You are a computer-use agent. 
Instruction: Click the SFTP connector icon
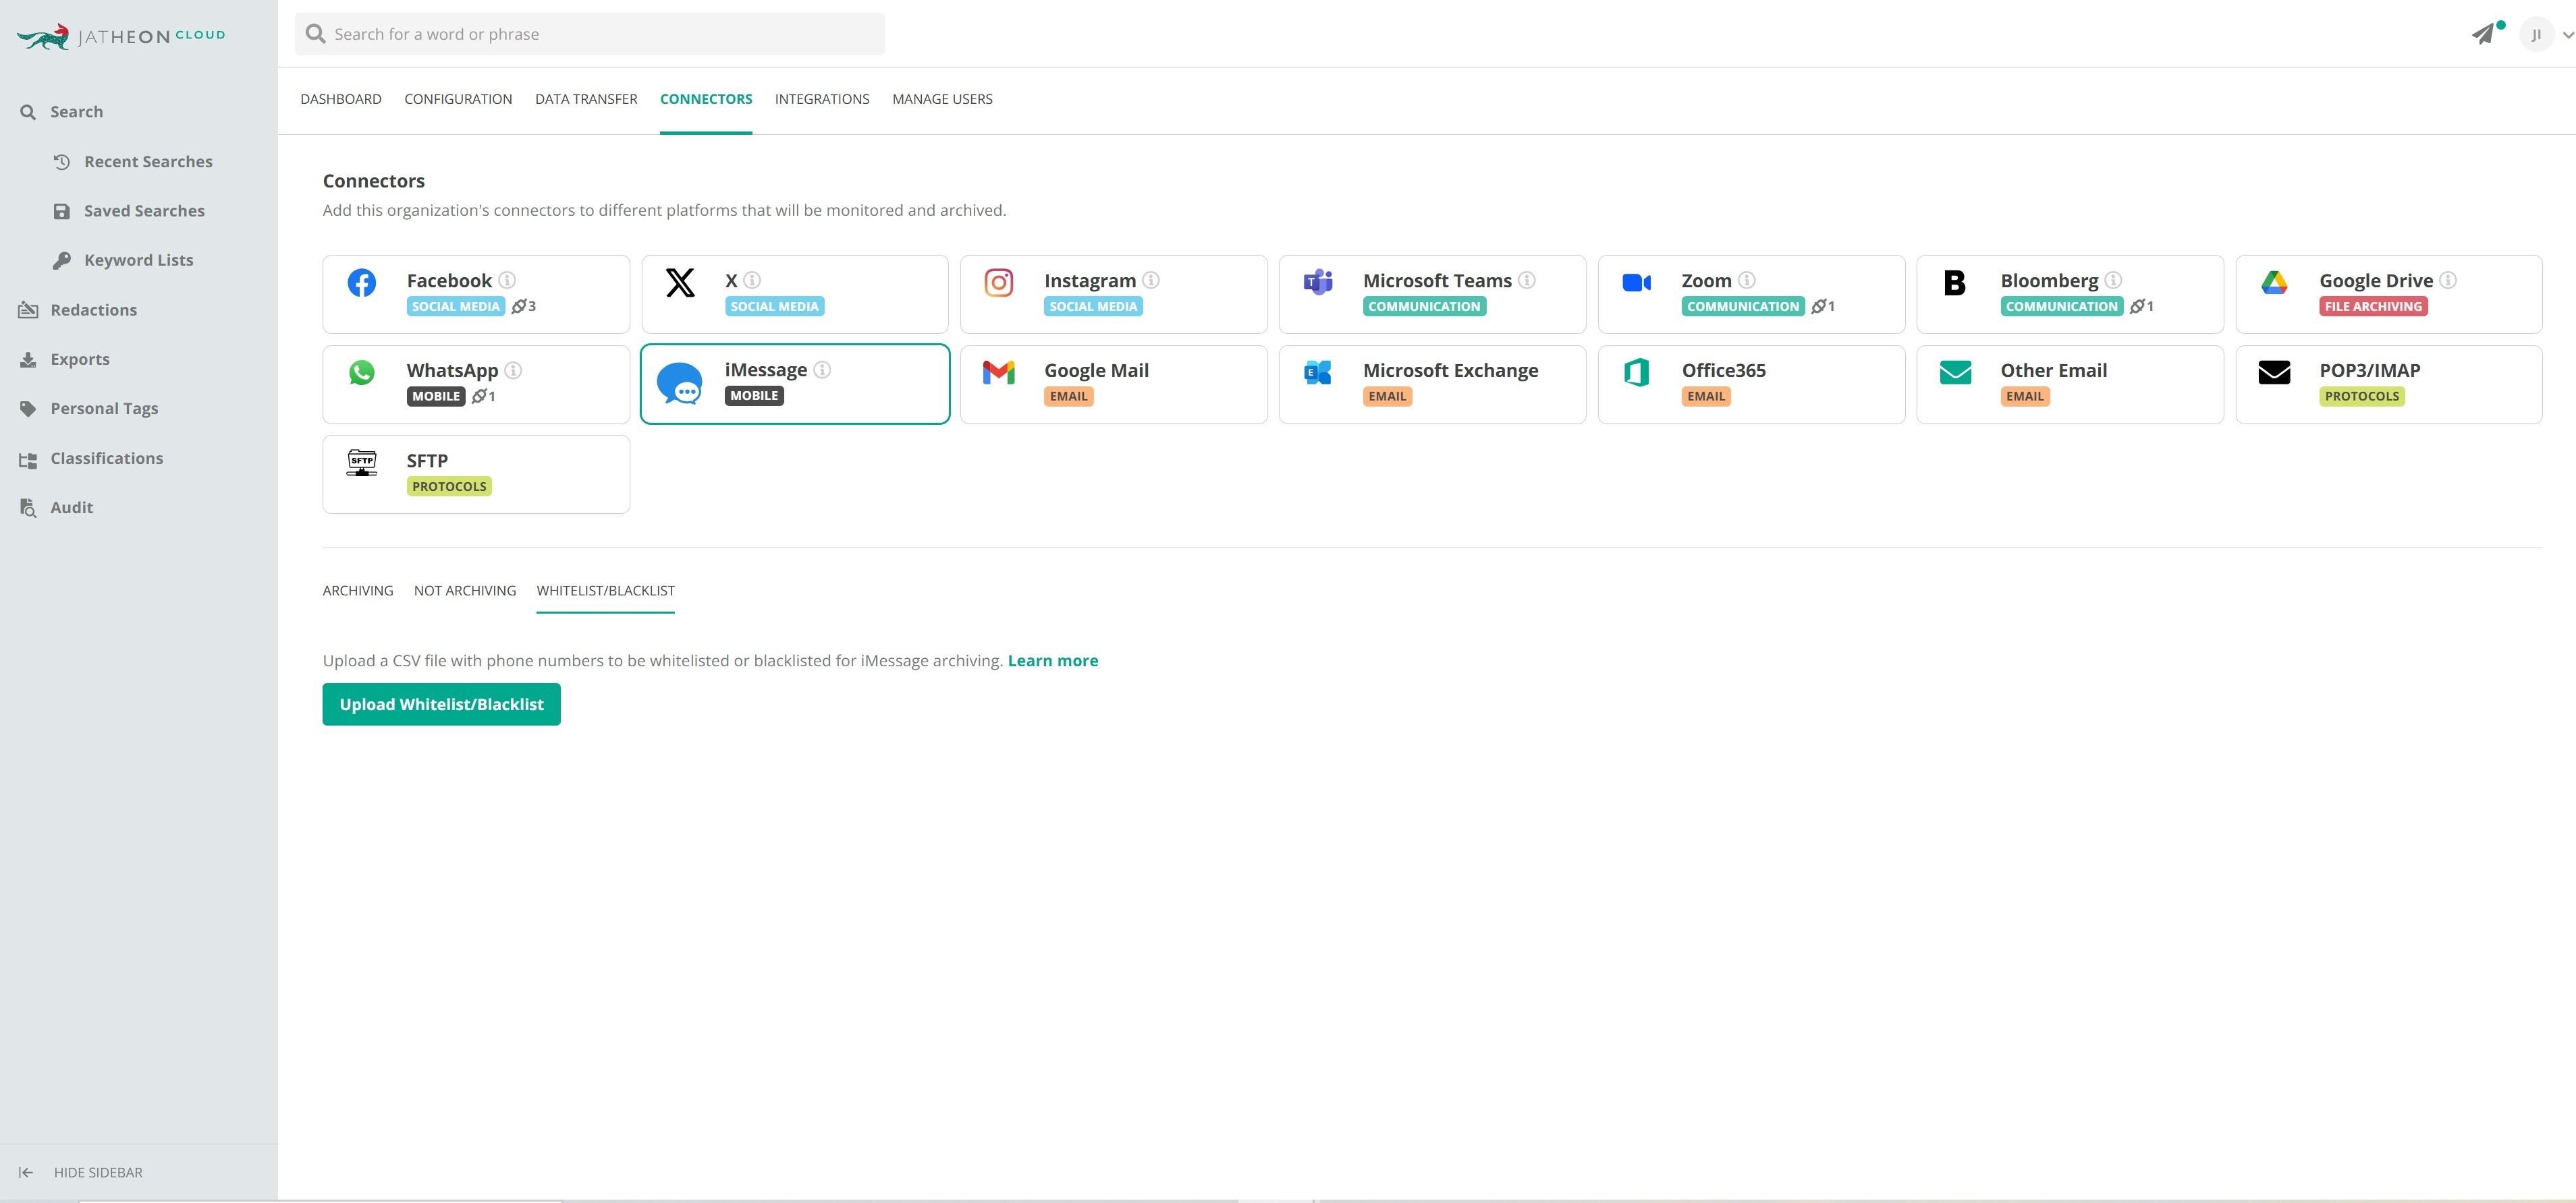click(361, 463)
